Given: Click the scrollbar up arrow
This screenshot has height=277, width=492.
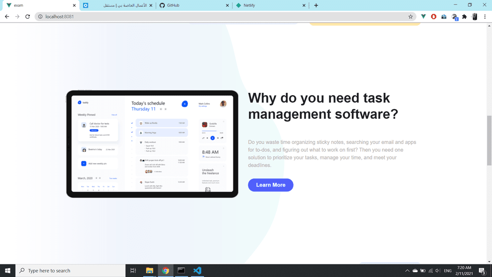Looking at the screenshot, I should [489, 26].
